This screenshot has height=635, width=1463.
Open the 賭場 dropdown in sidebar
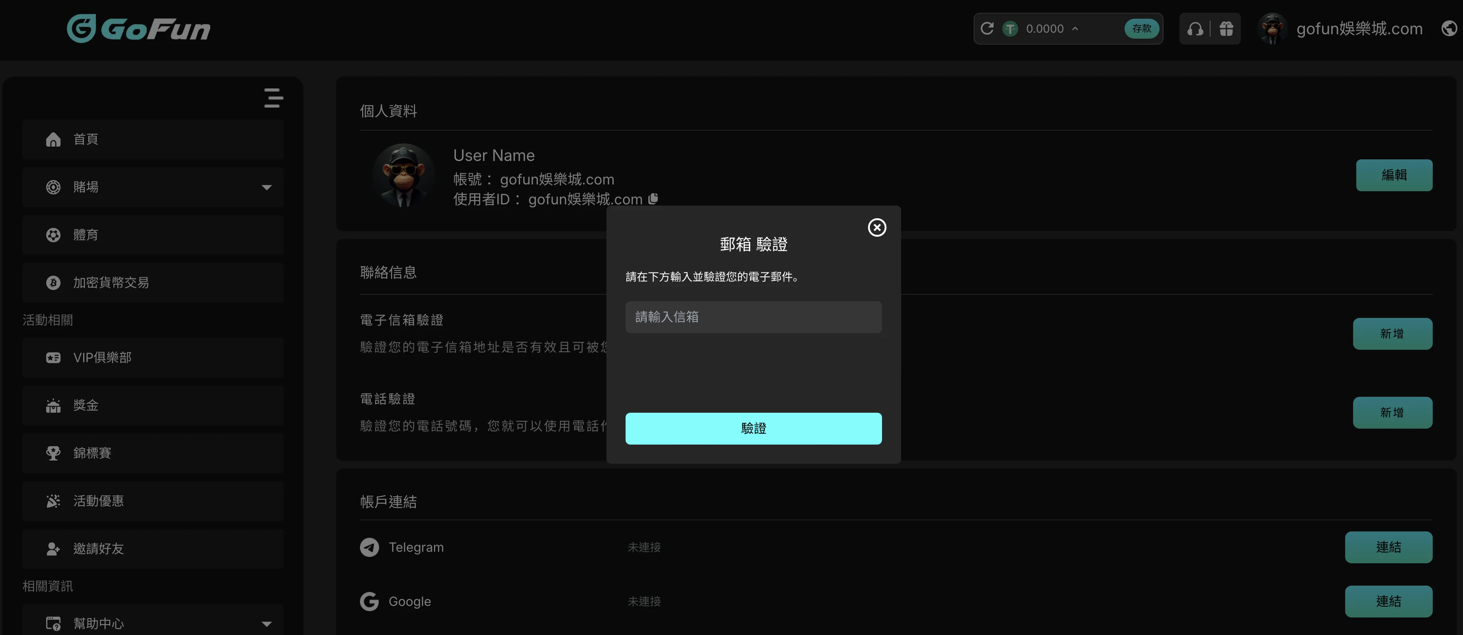point(266,187)
